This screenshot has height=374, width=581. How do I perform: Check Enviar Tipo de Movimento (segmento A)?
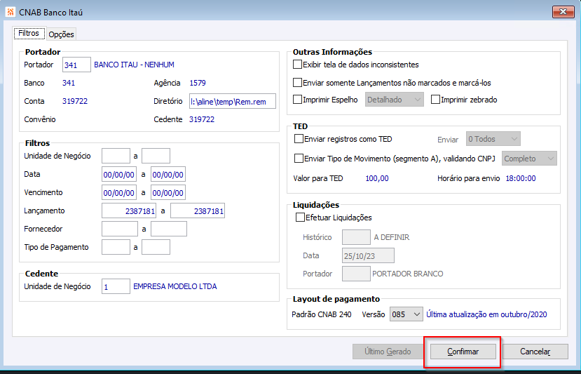[299, 159]
